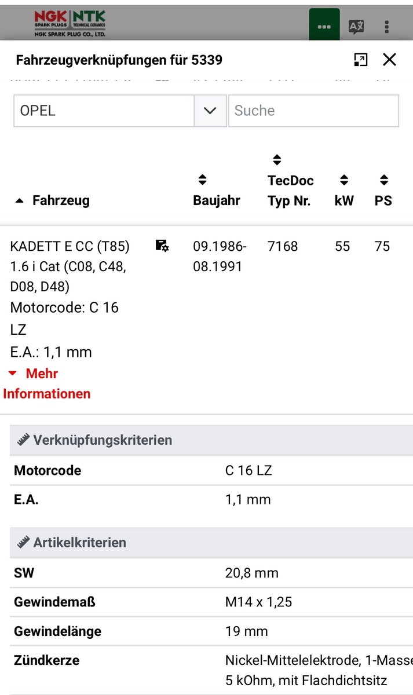The width and height of the screenshot is (413, 695).
Task: Sort the table by PS
Action: click(x=383, y=180)
